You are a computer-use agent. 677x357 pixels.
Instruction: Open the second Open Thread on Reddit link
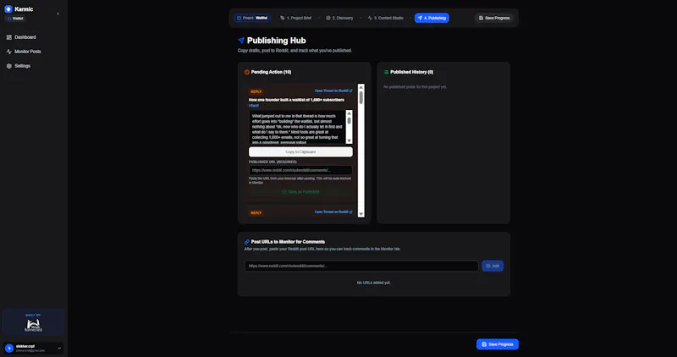333,212
